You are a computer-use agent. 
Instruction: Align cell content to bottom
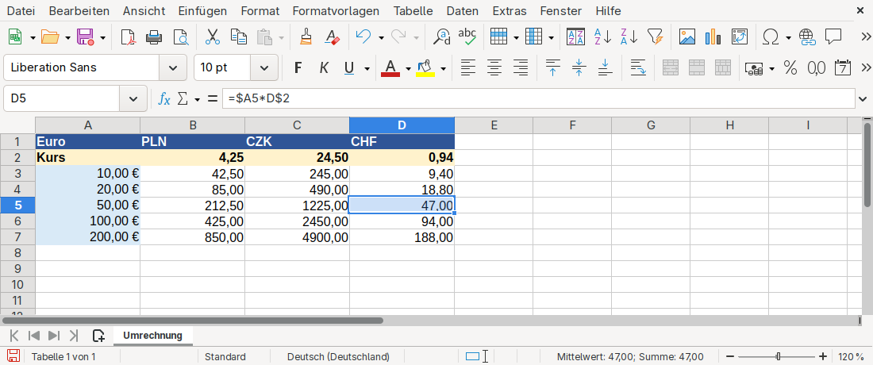606,68
